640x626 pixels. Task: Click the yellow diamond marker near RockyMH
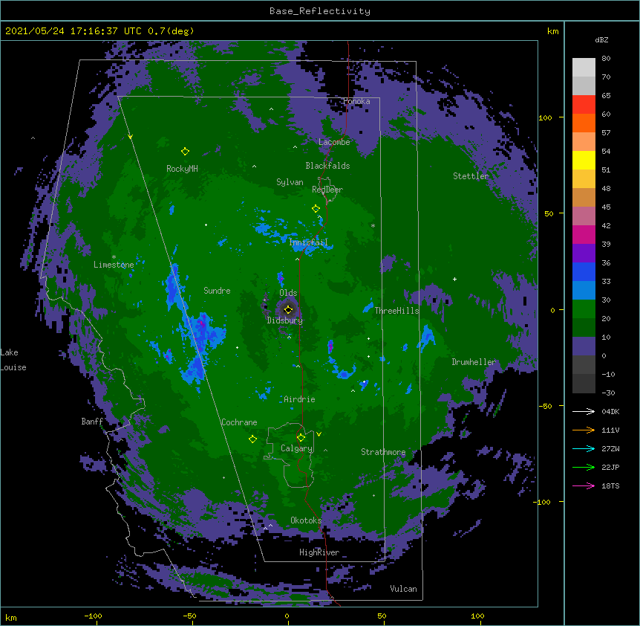(x=185, y=152)
